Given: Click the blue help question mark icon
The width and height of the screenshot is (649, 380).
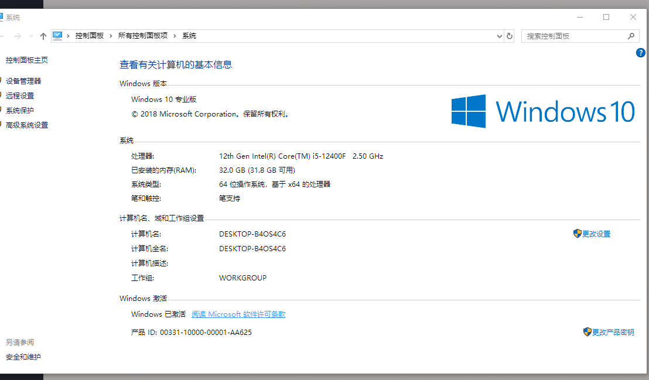Looking at the screenshot, I should [640, 53].
